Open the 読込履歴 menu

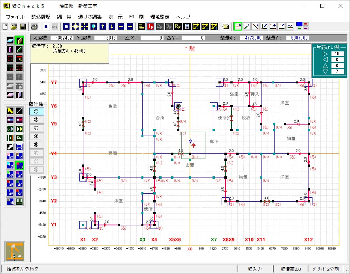pos(41,17)
